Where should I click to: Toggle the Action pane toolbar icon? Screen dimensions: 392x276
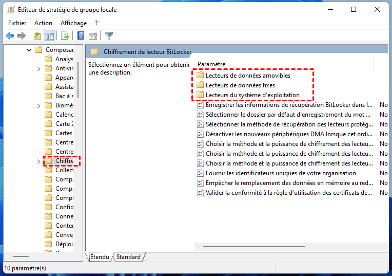(93, 36)
